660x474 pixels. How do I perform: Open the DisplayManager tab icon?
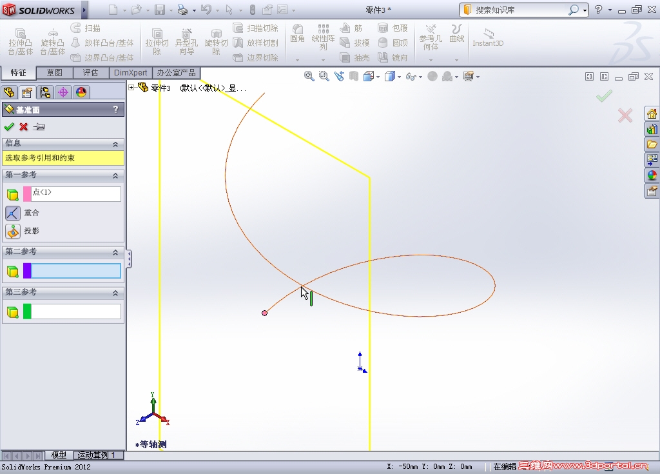pos(81,92)
